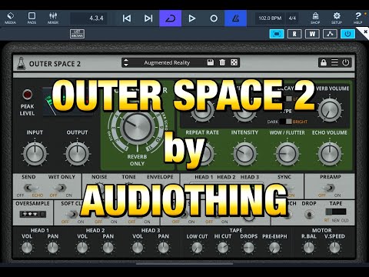Click the 102.0 BPM tempo field
The width and height of the screenshot is (369, 277).
coord(270,18)
